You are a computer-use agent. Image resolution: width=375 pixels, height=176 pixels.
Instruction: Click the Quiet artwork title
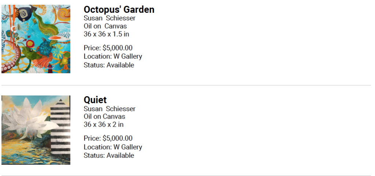click(95, 100)
